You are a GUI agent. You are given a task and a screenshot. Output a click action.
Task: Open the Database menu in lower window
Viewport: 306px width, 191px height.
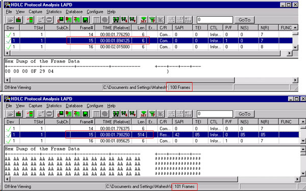[x=74, y=106]
